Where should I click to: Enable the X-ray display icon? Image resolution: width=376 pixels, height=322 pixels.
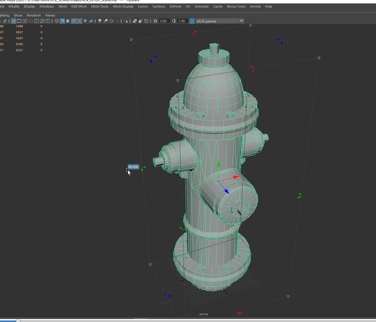(x=135, y=21)
